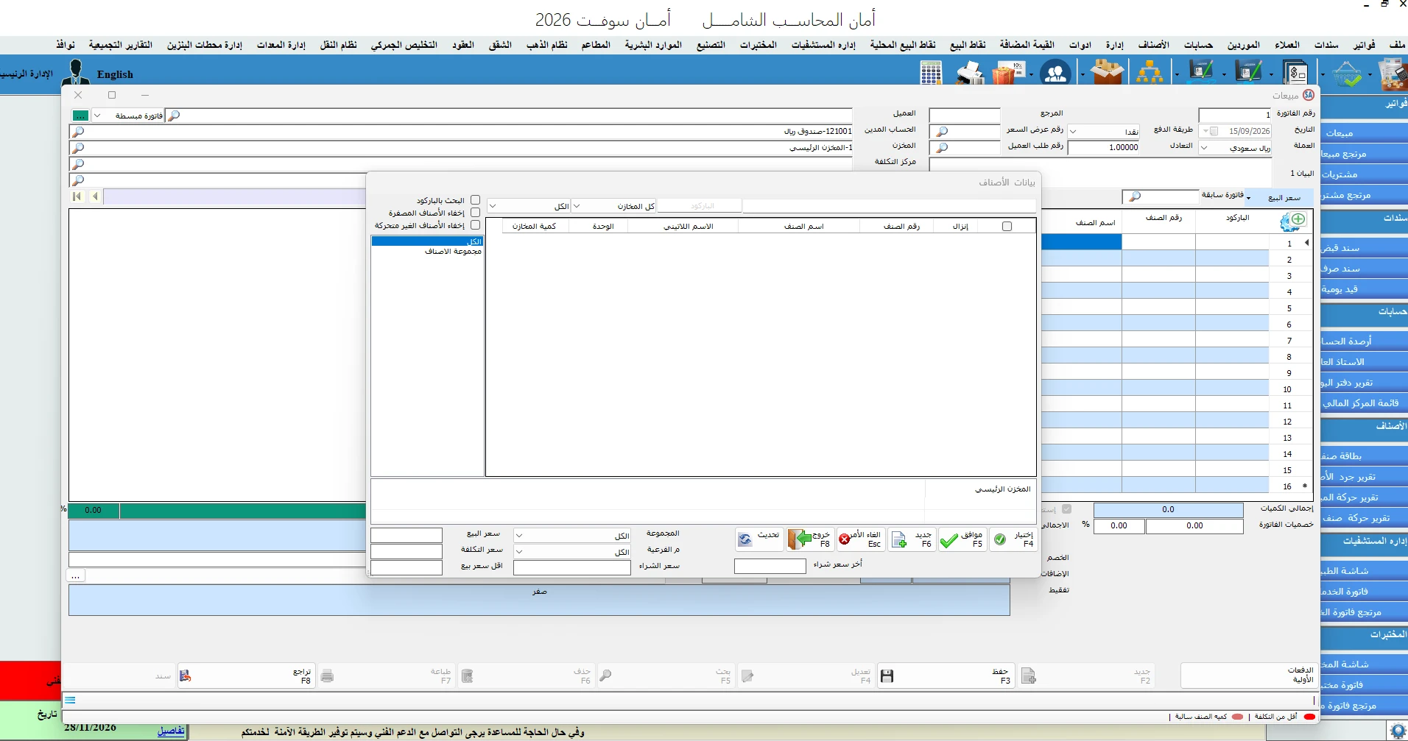Screen dimensions: 1408x741
Task: Click the 'جديد F6' new item button
Action: 912,539
